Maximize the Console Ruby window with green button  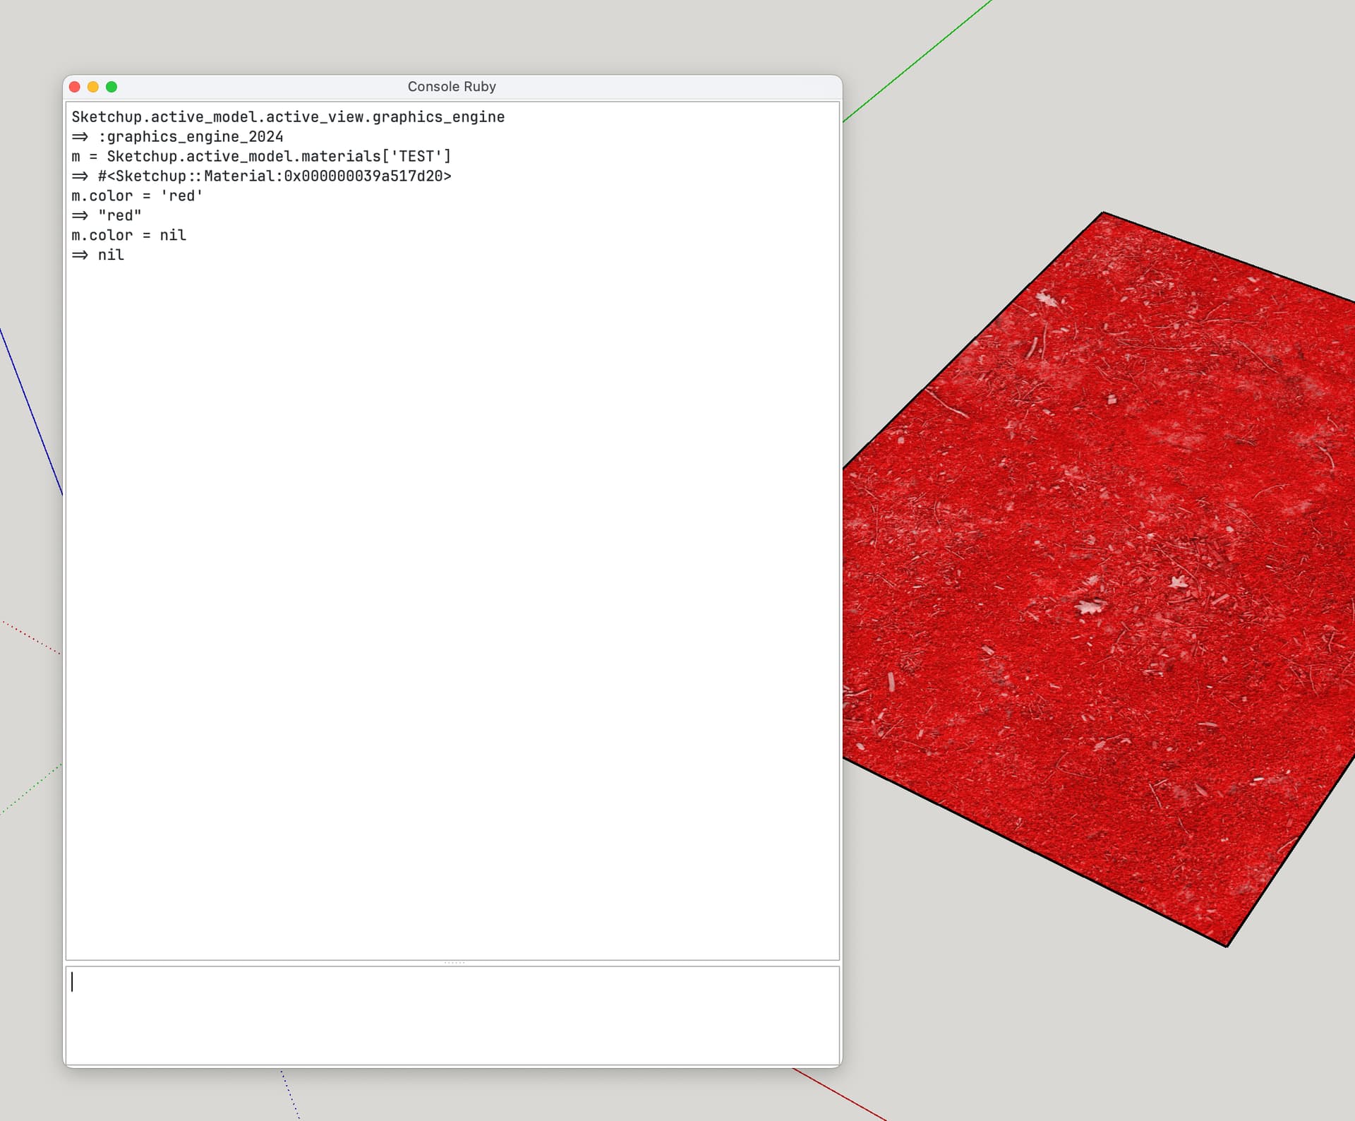[112, 87]
